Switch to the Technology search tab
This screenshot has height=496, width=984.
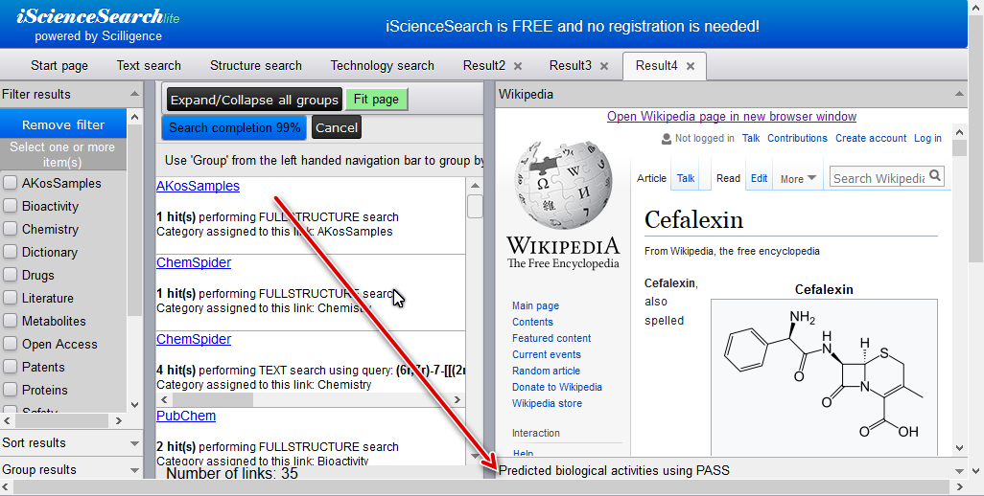click(x=382, y=66)
